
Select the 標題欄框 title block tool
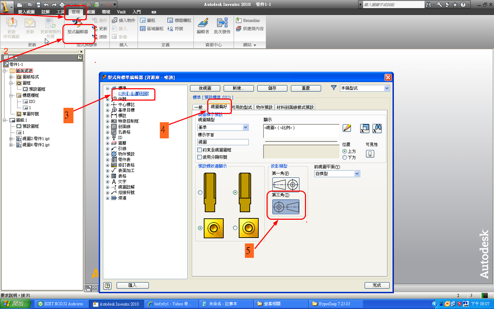pyautogui.click(x=179, y=21)
